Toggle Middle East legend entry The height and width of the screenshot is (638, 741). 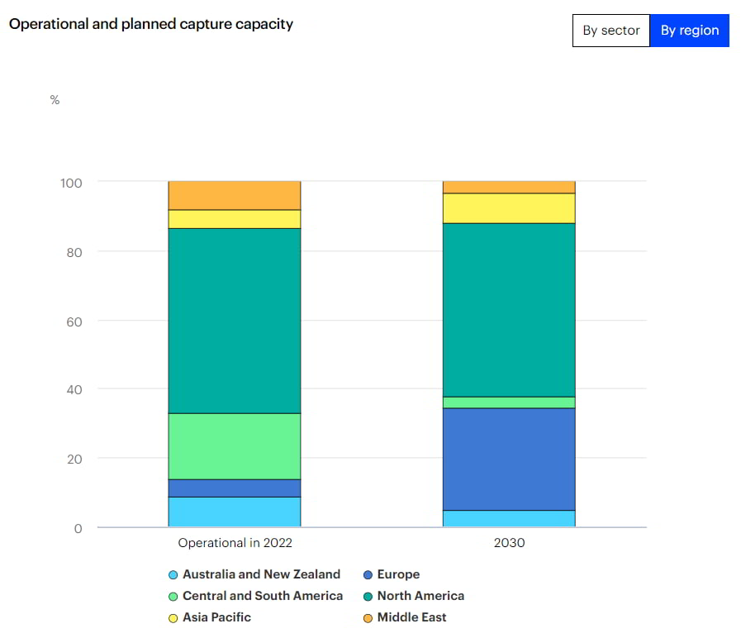[405, 617]
